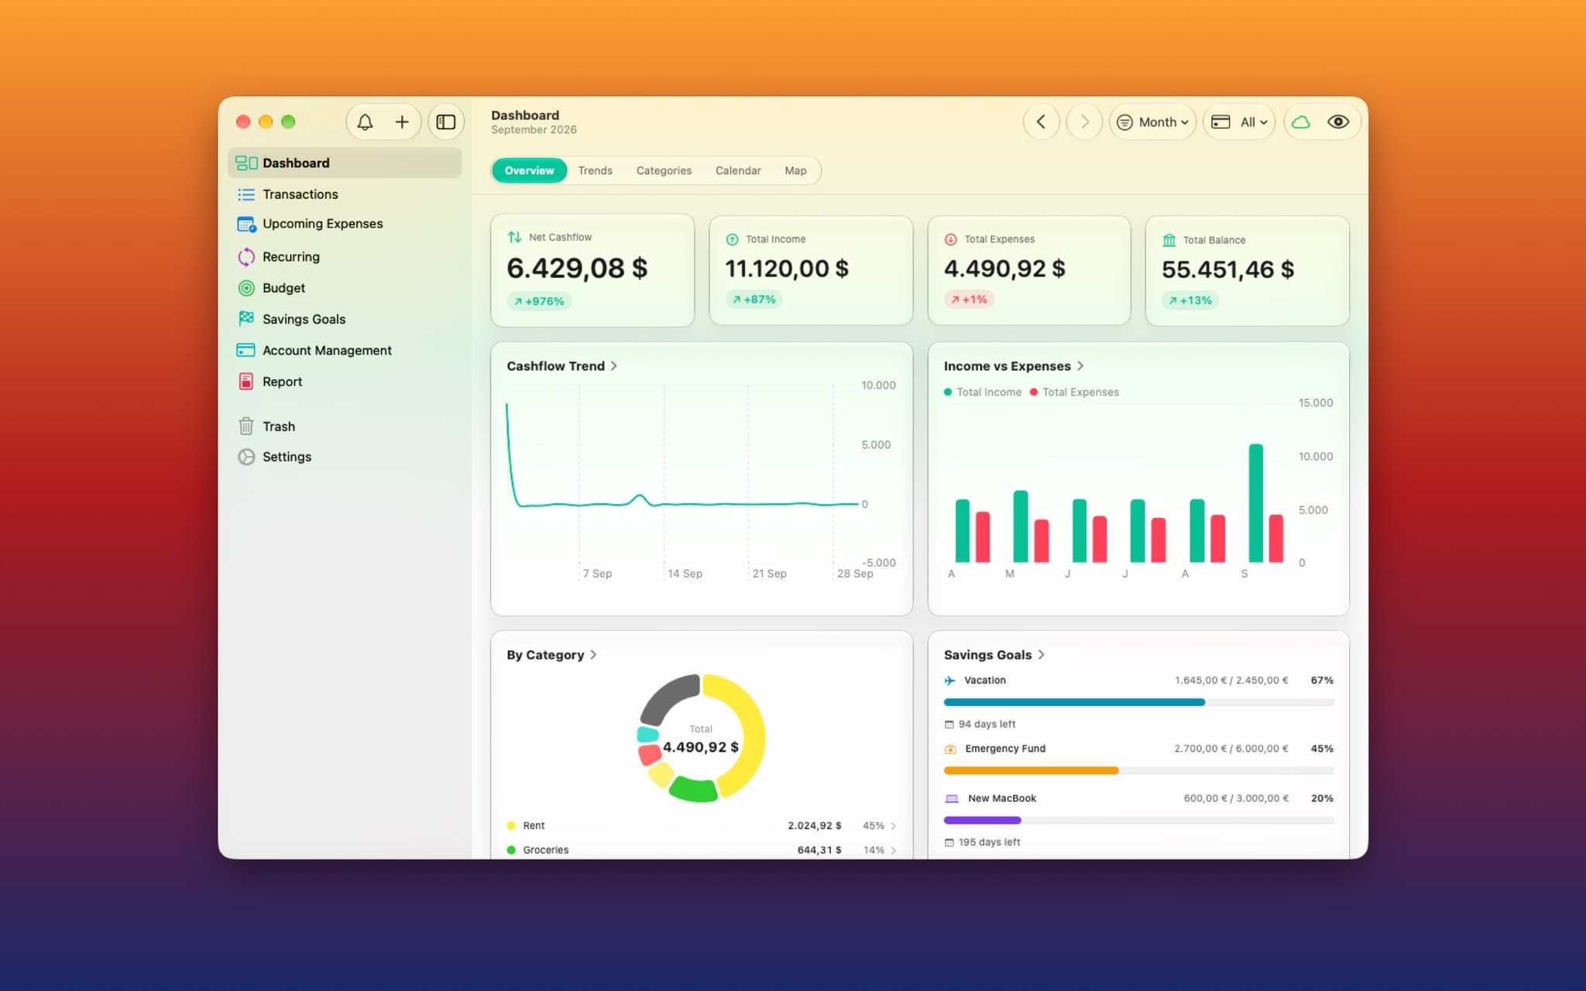This screenshot has width=1586, height=991.
Task: Go to Upcoming Expenses
Action: [345, 225]
